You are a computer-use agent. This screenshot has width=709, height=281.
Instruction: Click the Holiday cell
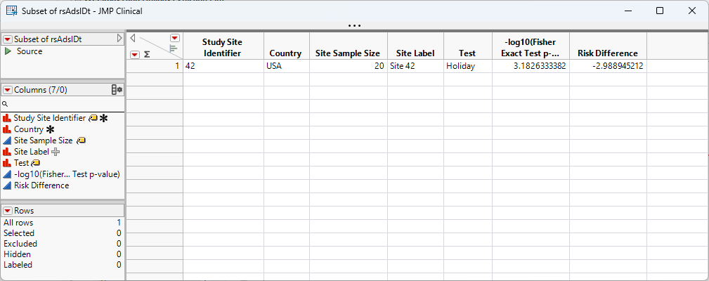coord(467,66)
